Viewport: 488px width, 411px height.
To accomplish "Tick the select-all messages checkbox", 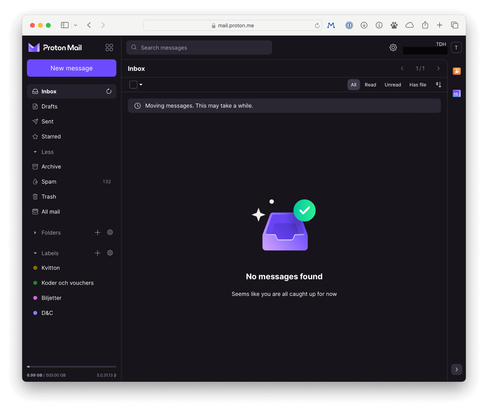I will click(133, 85).
